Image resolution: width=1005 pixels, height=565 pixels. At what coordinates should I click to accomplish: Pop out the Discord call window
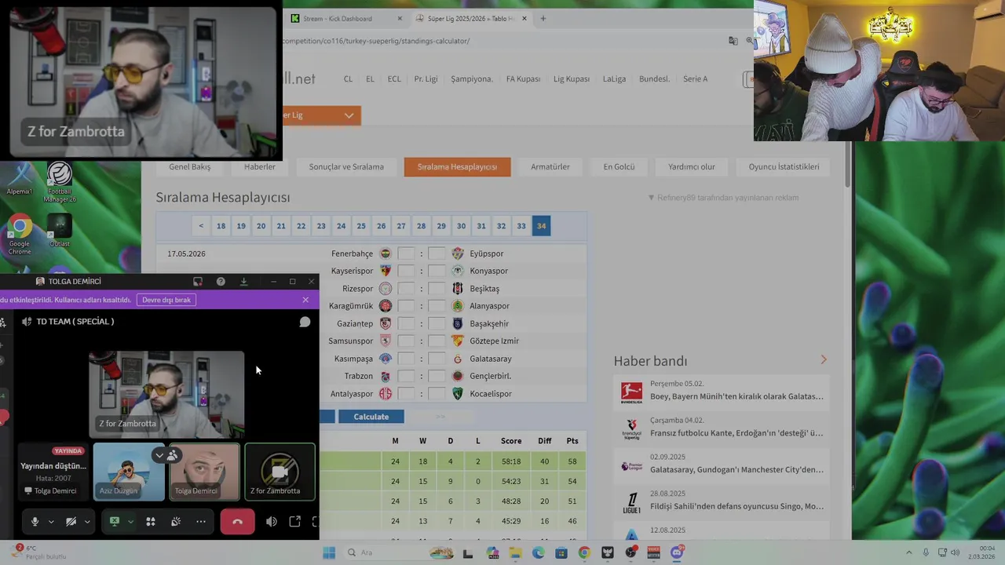click(295, 522)
